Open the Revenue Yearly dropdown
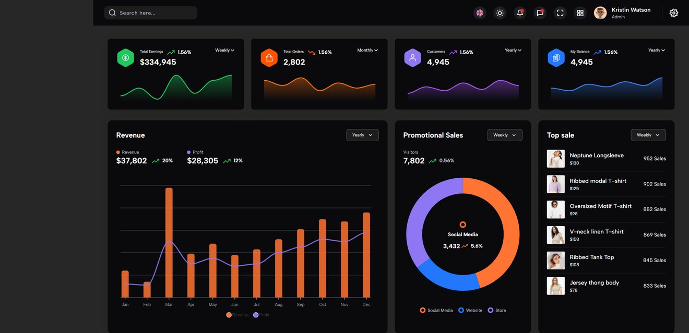The image size is (689, 333). point(362,135)
